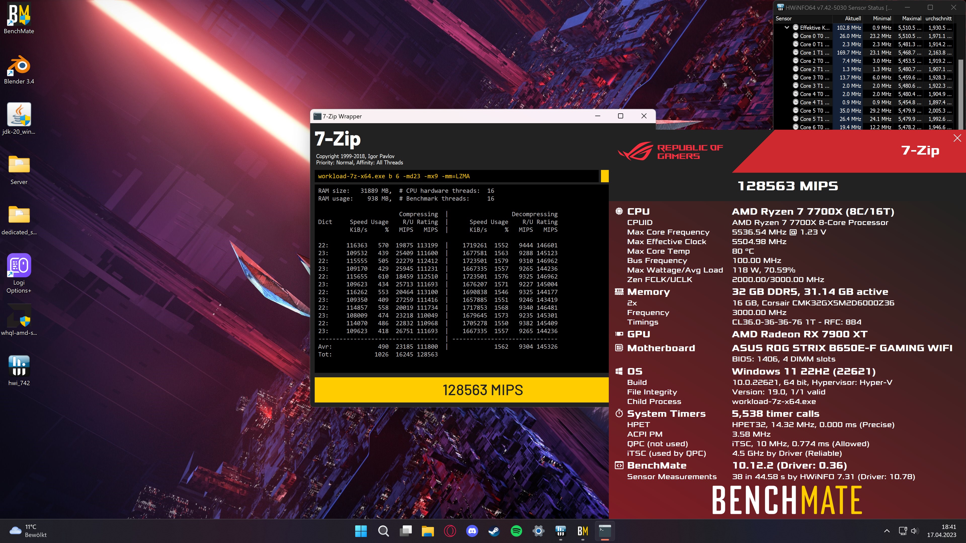Select the jdk-20_win installer icon
Screen dimensions: 966x543
[19, 119]
